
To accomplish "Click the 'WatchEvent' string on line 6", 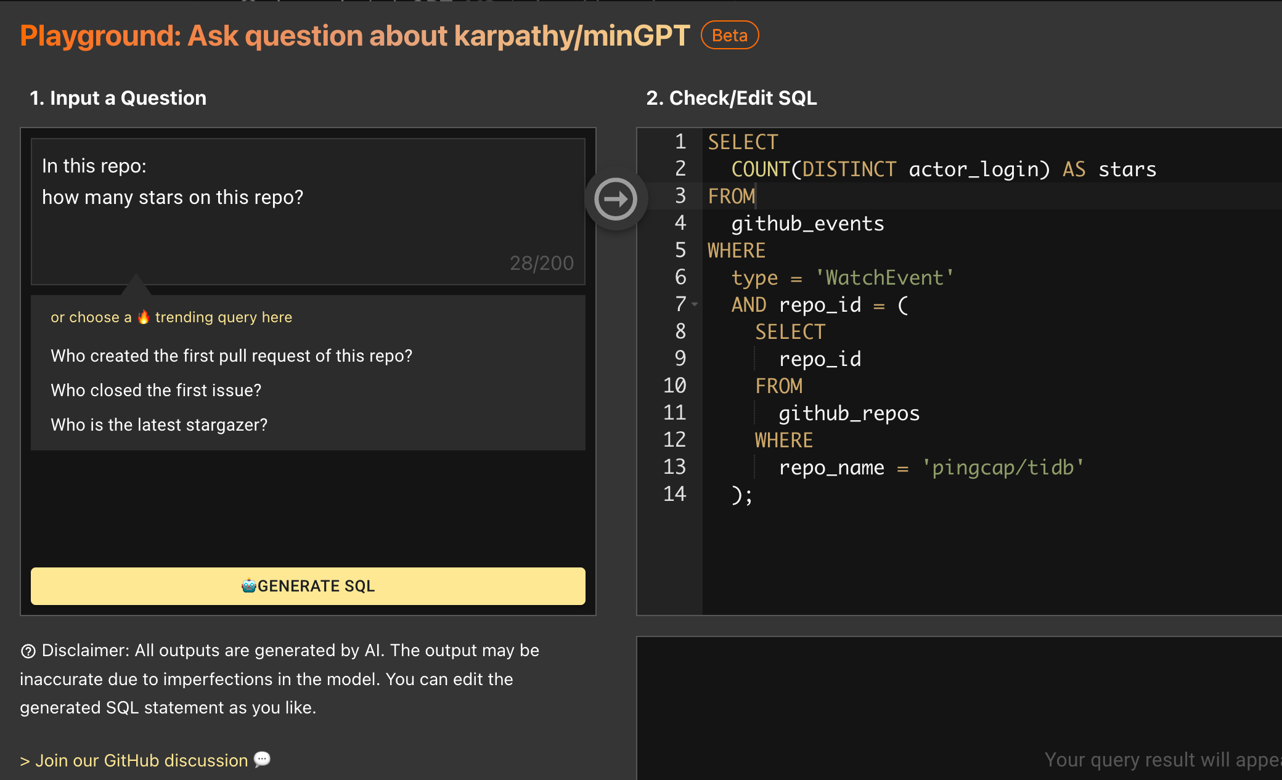I will (x=884, y=277).
